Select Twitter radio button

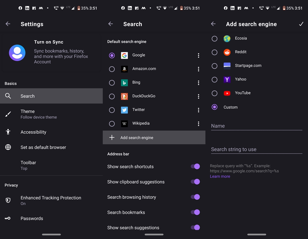coord(112,110)
